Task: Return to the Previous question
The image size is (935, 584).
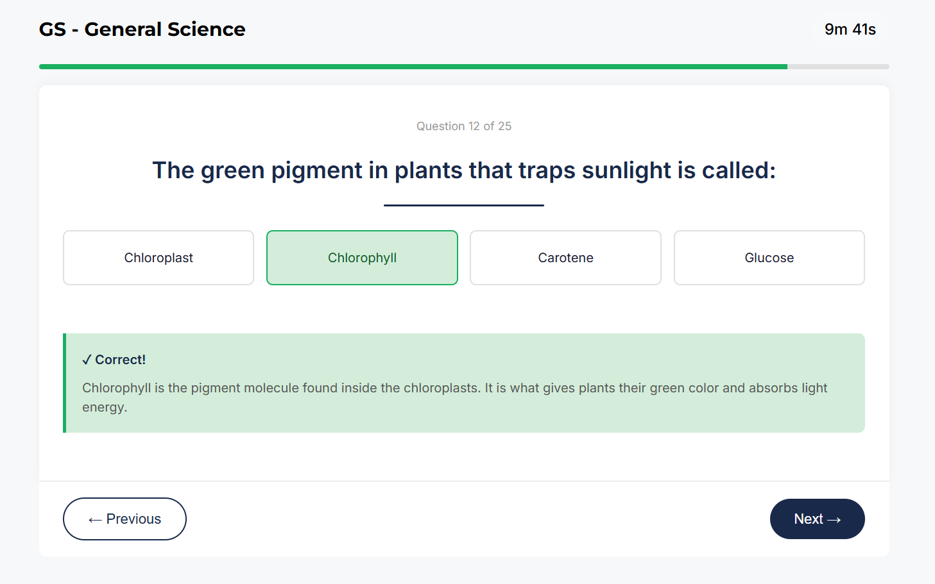Action: pos(124,519)
